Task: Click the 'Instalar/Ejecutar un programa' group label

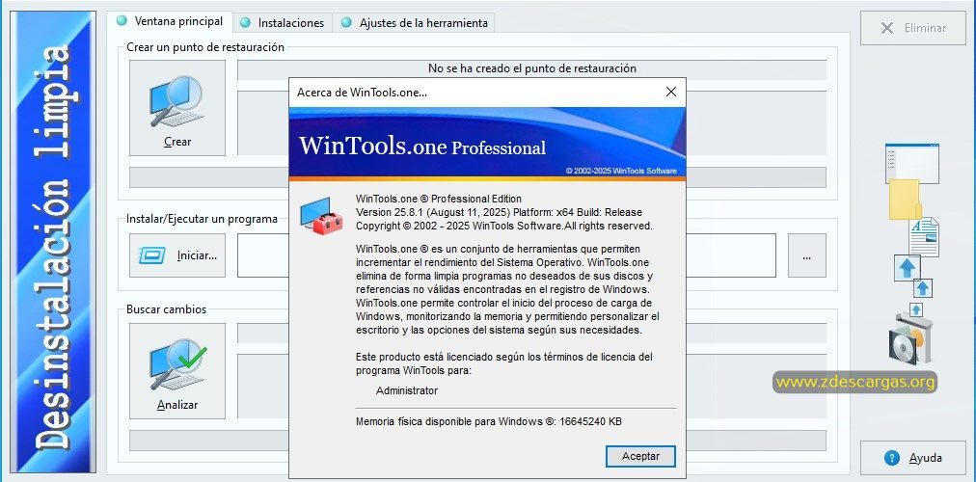Action: point(202,219)
